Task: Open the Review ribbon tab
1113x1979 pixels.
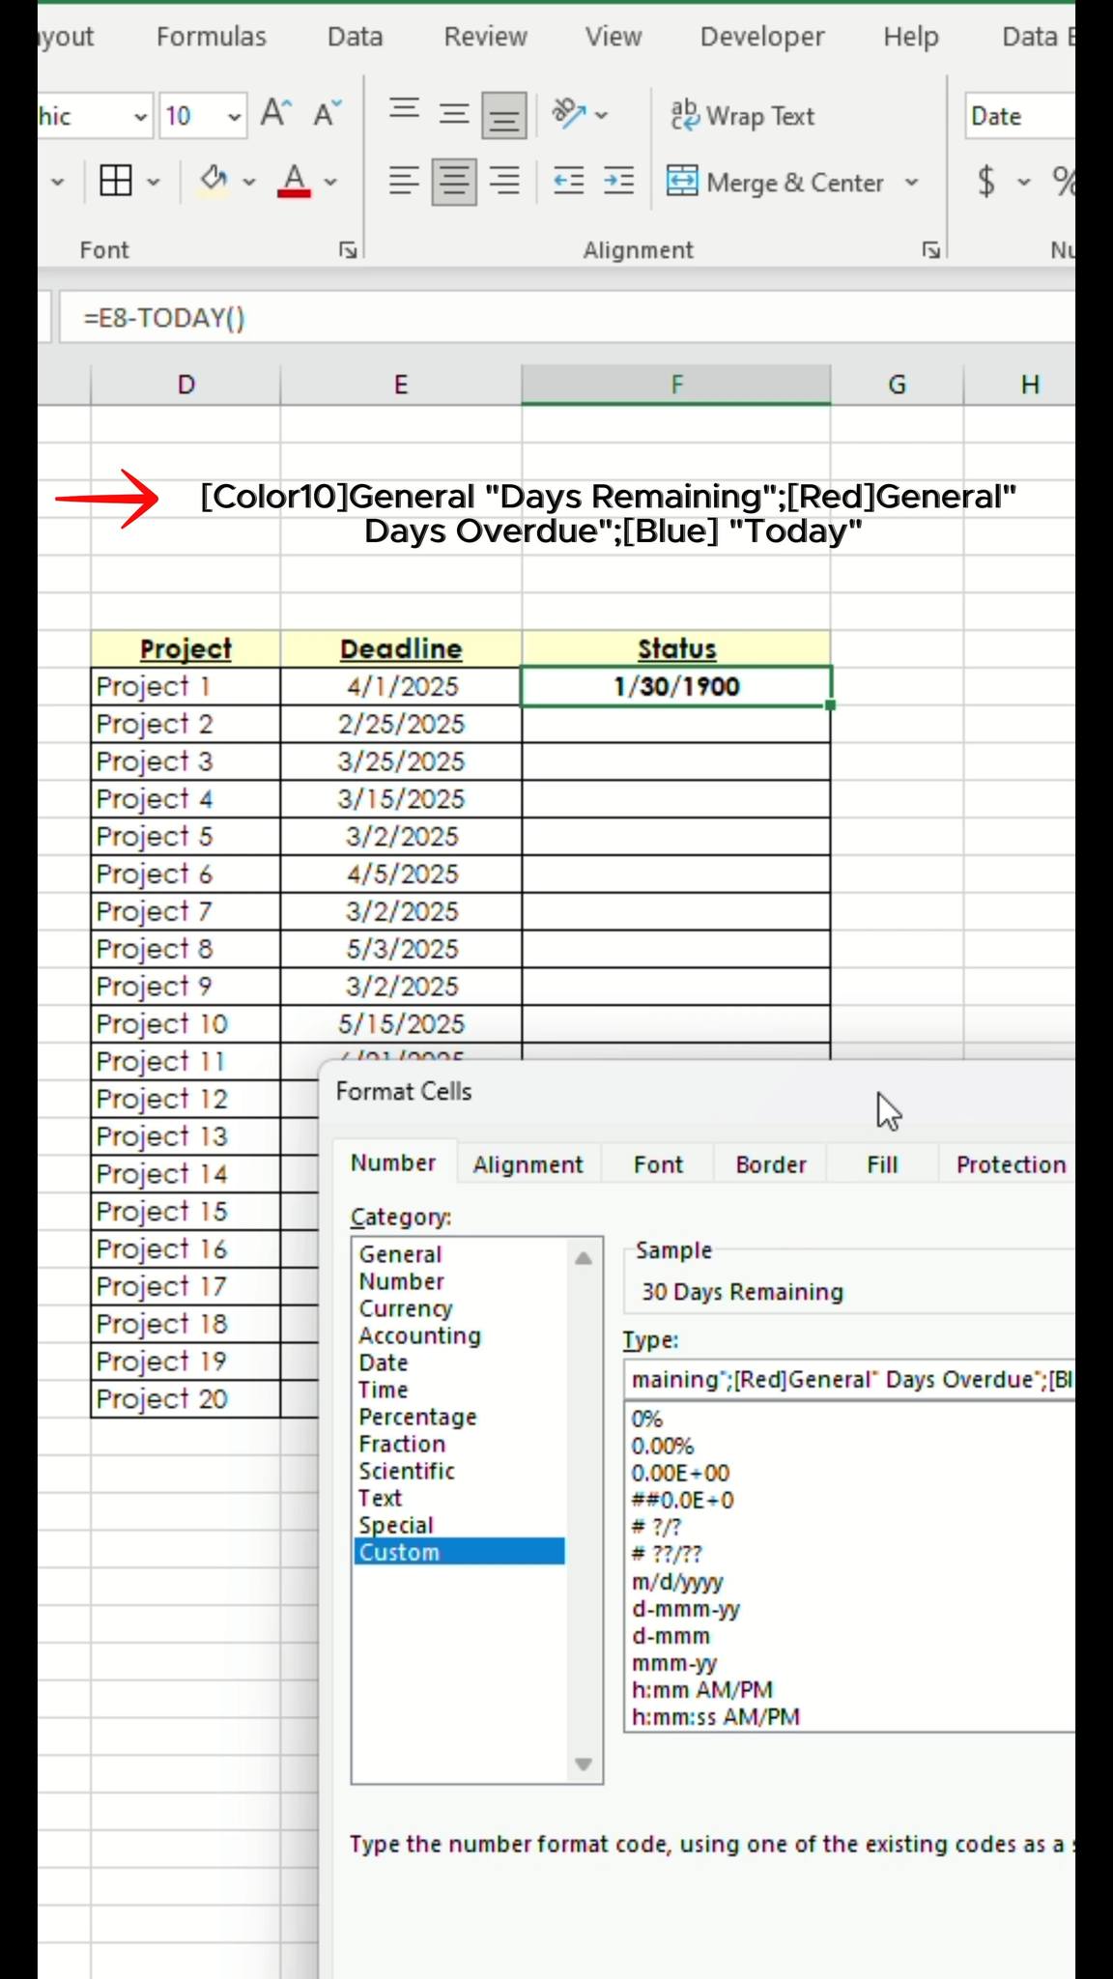Action: pyautogui.click(x=485, y=37)
